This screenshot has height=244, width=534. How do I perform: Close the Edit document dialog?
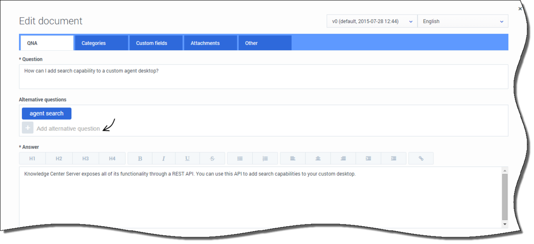(520, 9)
